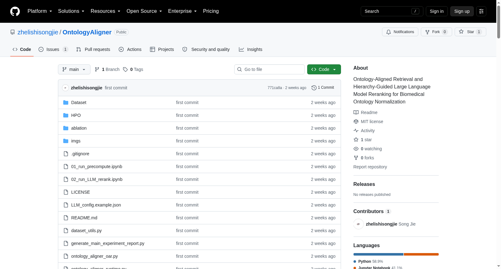Click zhelishisongjie's avatar in the commit header
This screenshot has width=501, height=269.
(x=65, y=88)
